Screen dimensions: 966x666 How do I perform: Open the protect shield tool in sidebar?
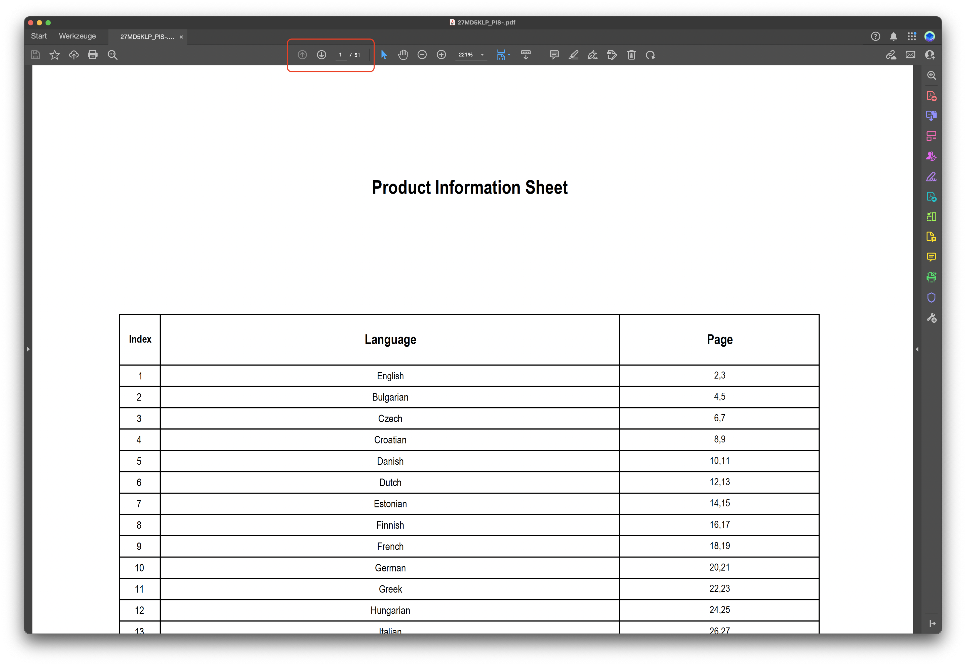point(931,298)
